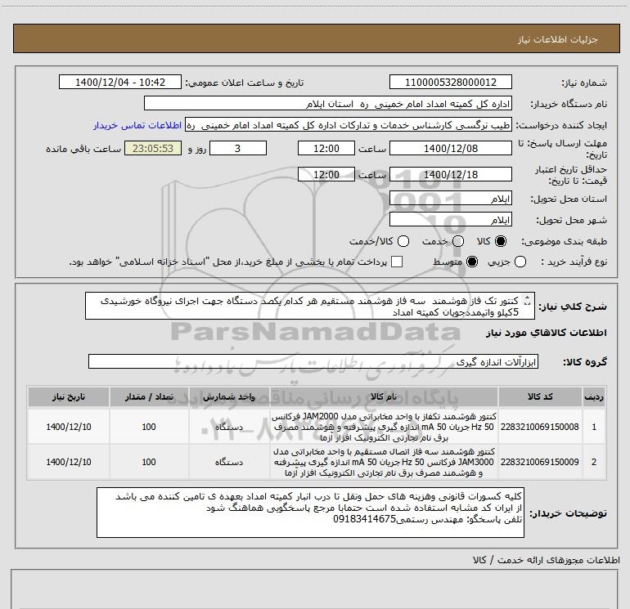This screenshot has width=630, height=609.
Task: Click the ردیف column header
Action: click(x=594, y=397)
